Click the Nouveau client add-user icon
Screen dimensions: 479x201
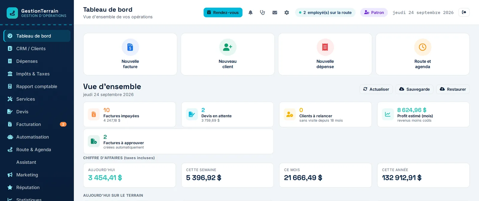(x=228, y=47)
